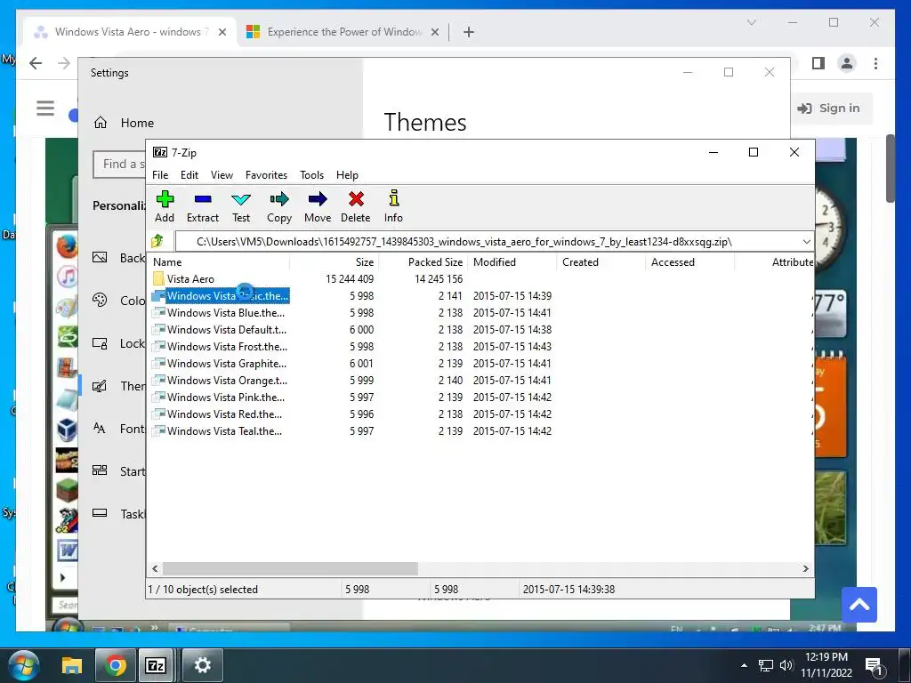Click Chrome's back arrow
Screen dimensions: 911x683
[36, 63]
